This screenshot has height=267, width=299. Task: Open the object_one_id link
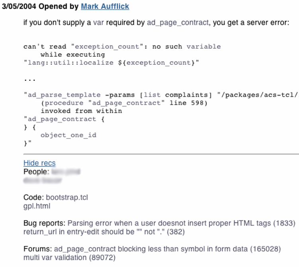click(68, 135)
